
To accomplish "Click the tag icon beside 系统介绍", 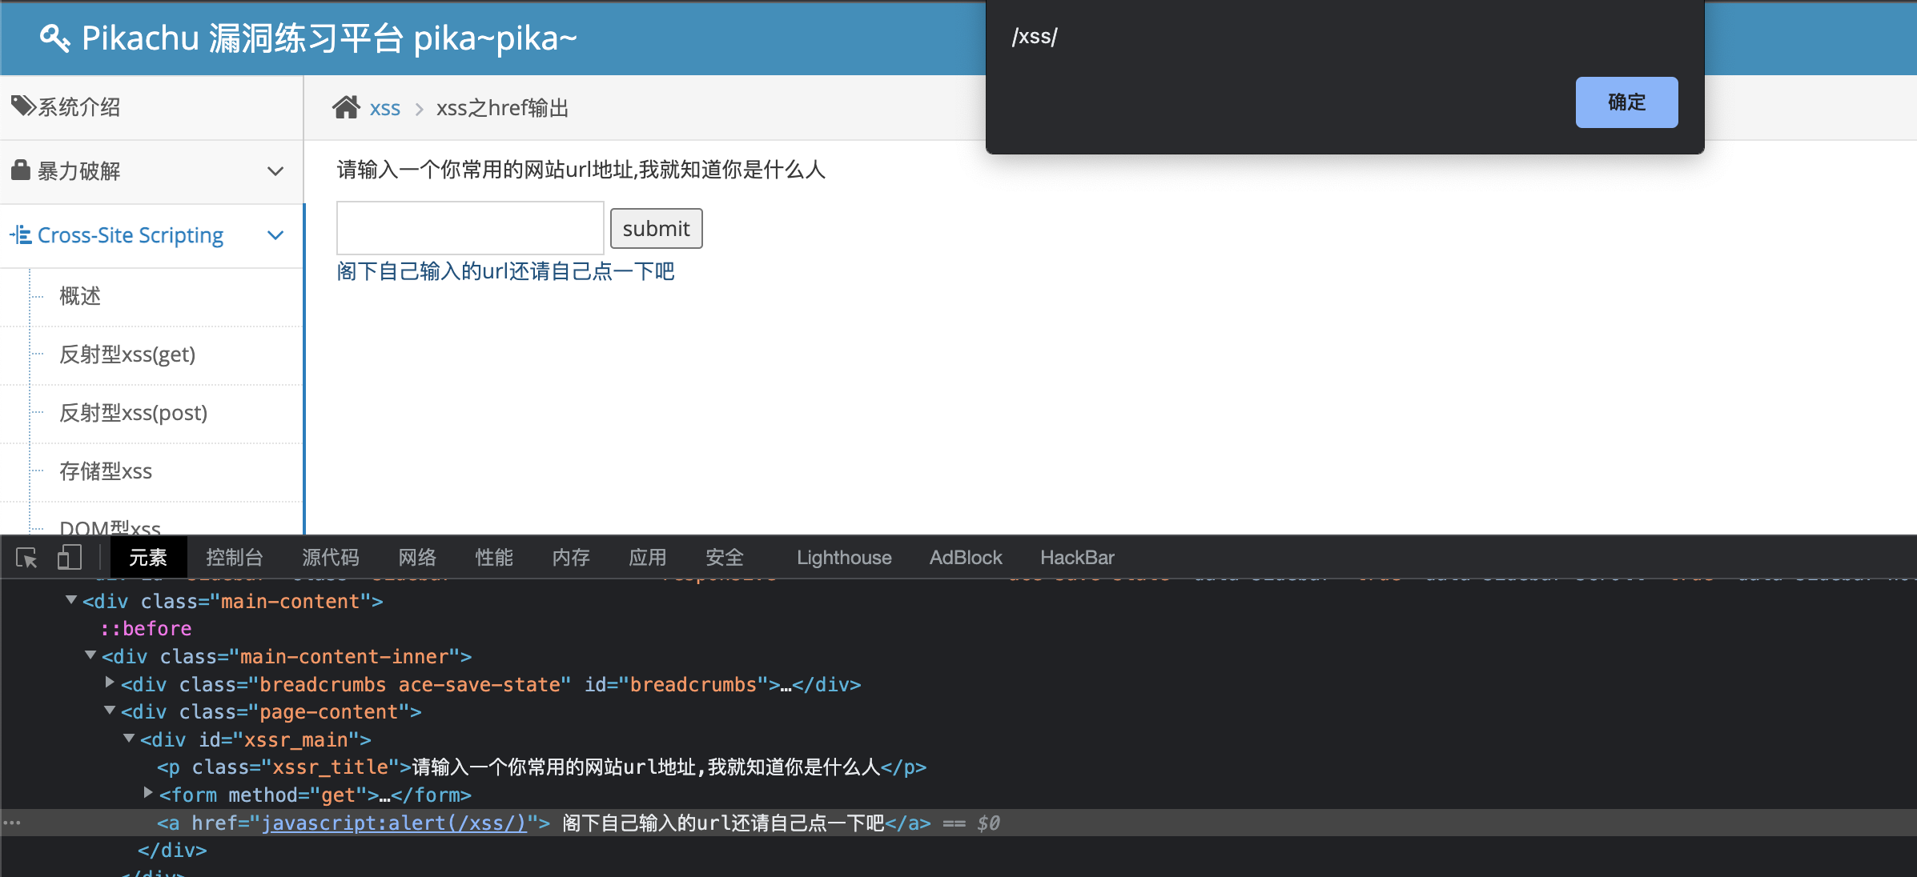I will (x=22, y=106).
